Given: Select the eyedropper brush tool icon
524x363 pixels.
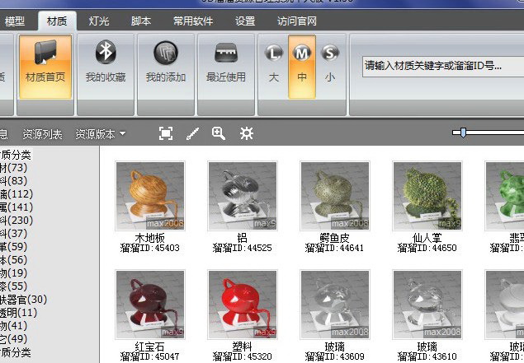Looking at the screenshot, I should 192,133.
